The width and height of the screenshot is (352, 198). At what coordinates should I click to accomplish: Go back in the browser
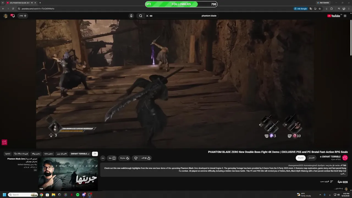pyautogui.click(x=3, y=9)
